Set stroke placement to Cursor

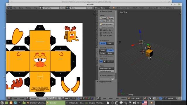[x=110, y=50]
